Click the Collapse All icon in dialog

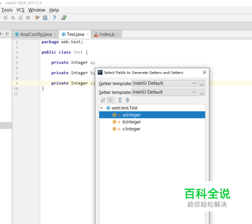(128, 100)
